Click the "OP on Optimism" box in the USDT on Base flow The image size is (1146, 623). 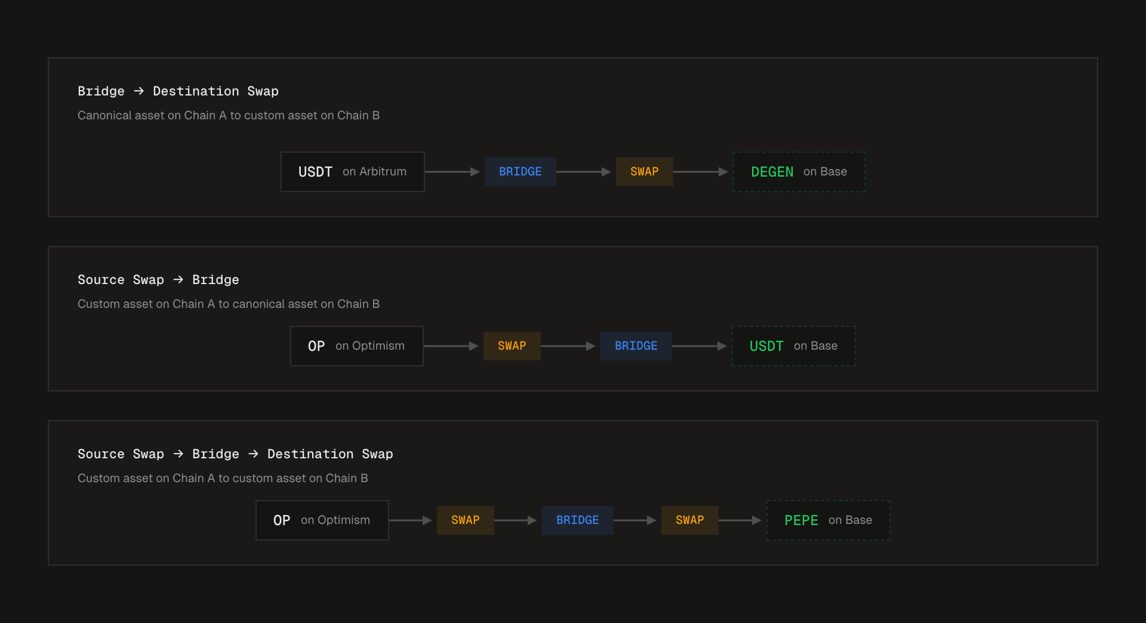point(357,346)
